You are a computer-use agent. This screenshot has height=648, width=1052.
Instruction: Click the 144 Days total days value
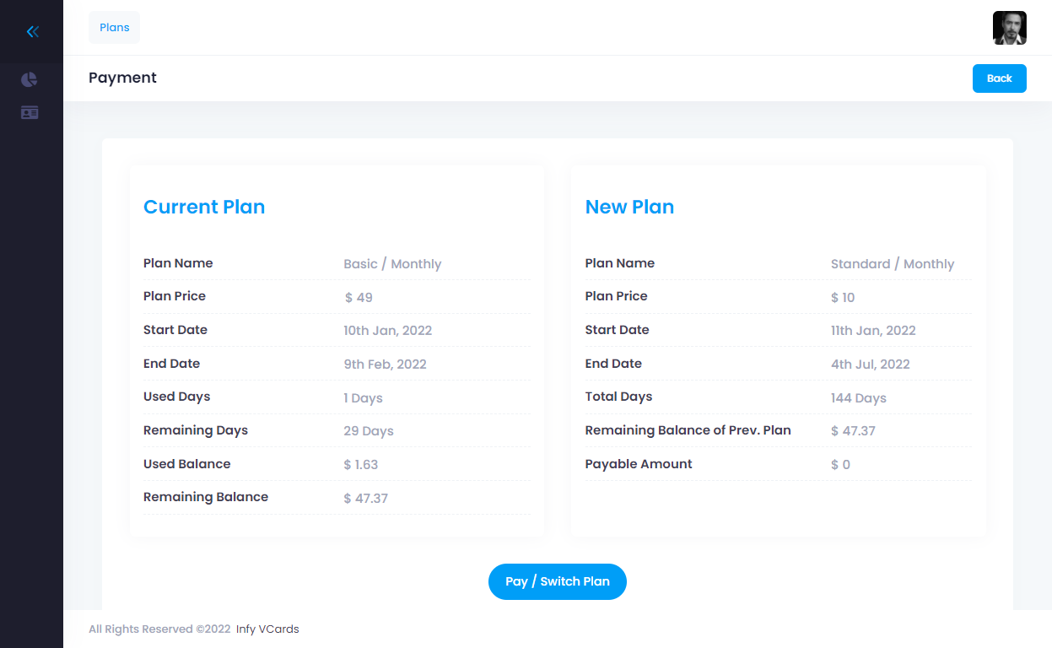pyautogui.click(x=859, y=397)
